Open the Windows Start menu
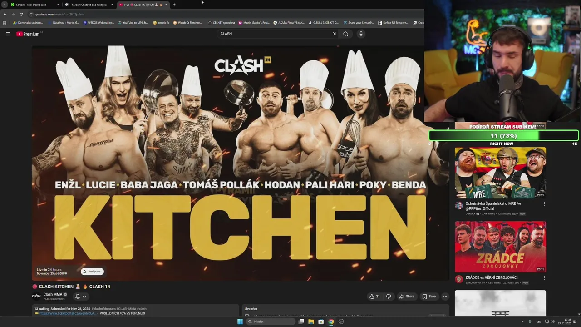Image resolution: width=581 pixels, height=327 pixels. click(x=240, y=322)
